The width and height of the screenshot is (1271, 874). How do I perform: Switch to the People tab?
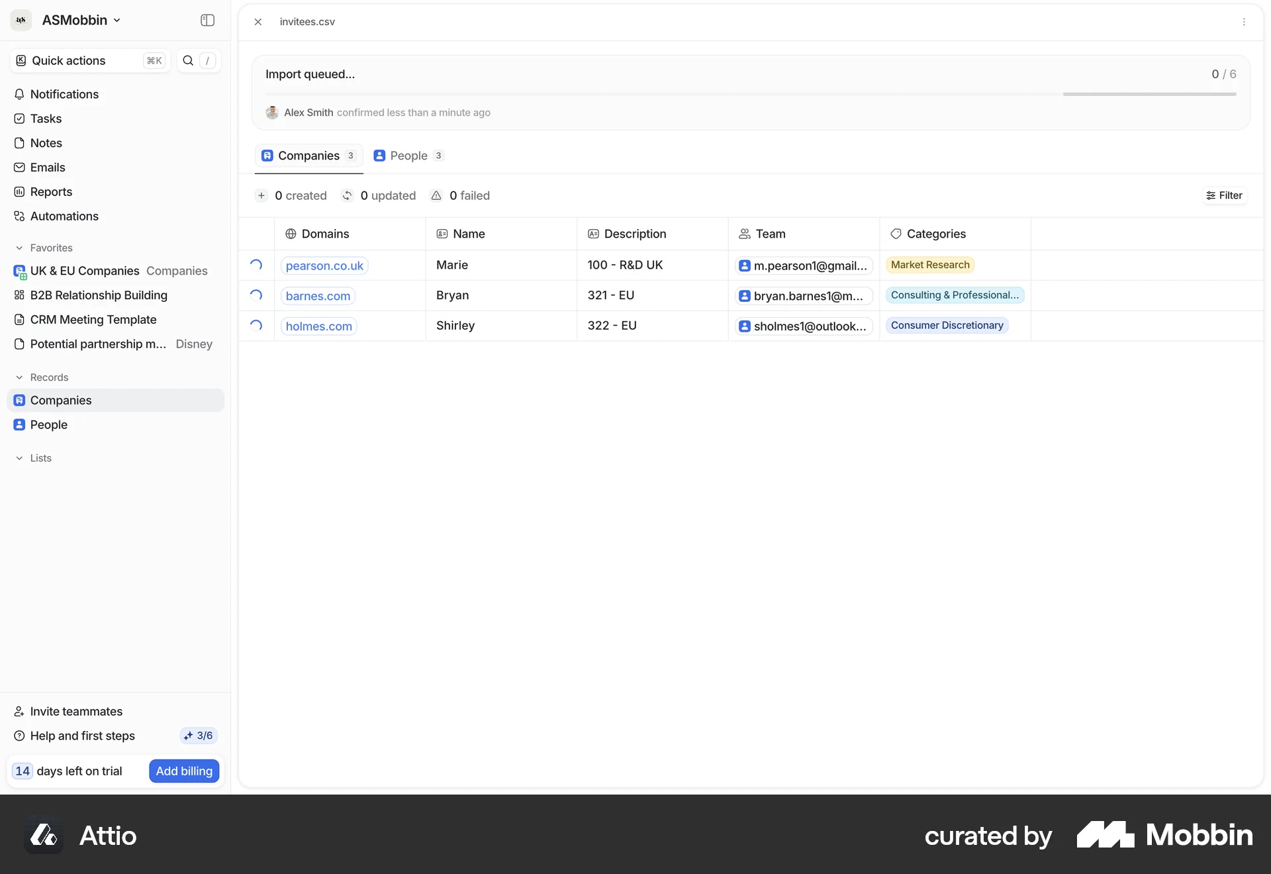pos(409,156)
